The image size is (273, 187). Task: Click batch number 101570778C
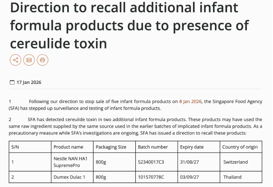click(151, 177)
